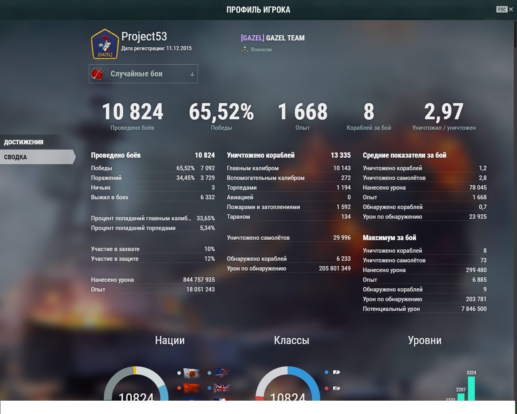Click the Дата регистрации: 11.12.2015 text
The image size is (517, 414).
pyautogui.click(x=157, y=48)
